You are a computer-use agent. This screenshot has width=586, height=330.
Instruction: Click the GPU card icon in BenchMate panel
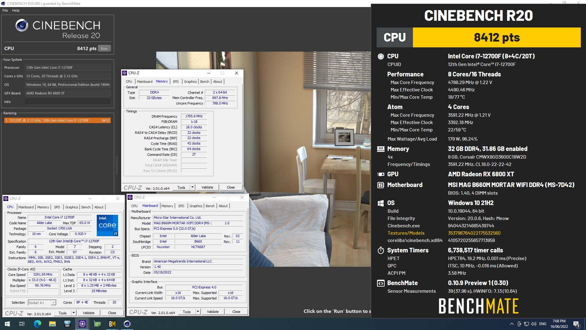coord(381,174)
